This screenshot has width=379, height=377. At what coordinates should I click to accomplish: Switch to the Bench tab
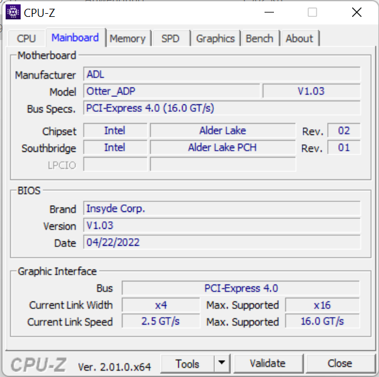[x=260, y=38]
